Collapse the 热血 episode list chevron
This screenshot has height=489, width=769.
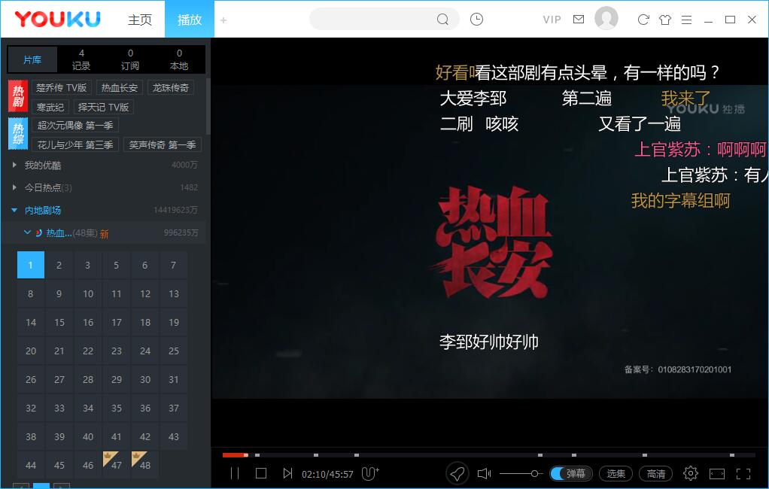point(27,232)
